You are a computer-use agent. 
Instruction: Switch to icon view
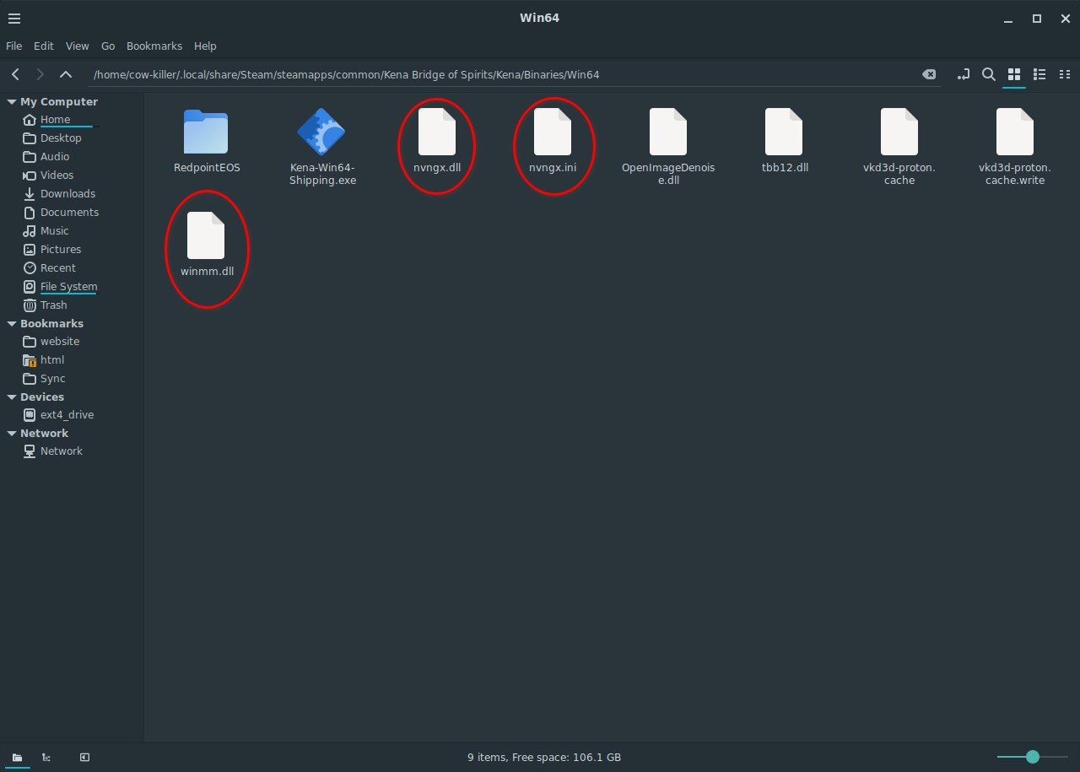point(1014,74)
